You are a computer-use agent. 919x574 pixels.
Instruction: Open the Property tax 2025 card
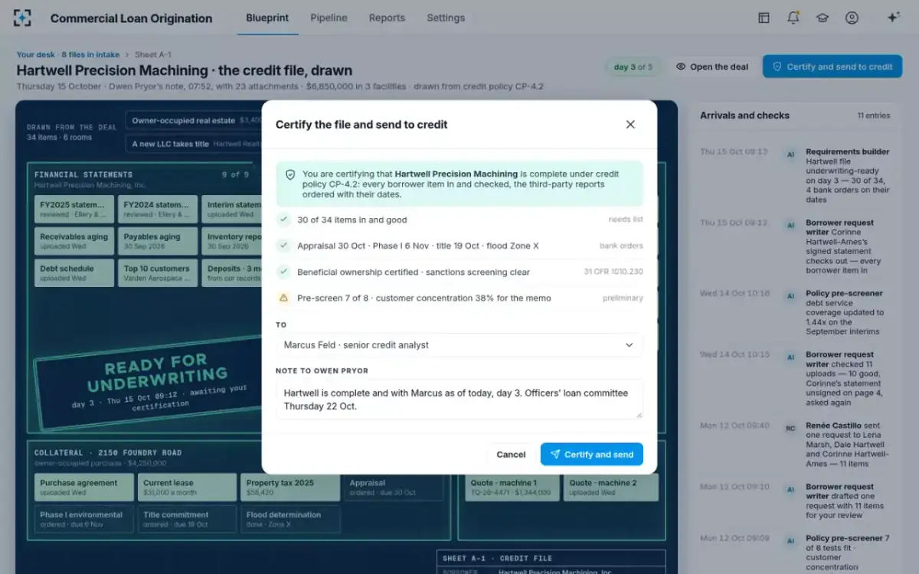coord(290,488)
